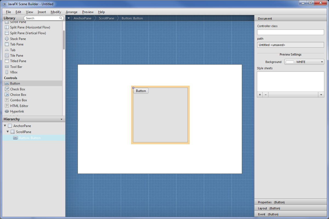
Task: Remove style sheet with minus button
Action: 265,95
